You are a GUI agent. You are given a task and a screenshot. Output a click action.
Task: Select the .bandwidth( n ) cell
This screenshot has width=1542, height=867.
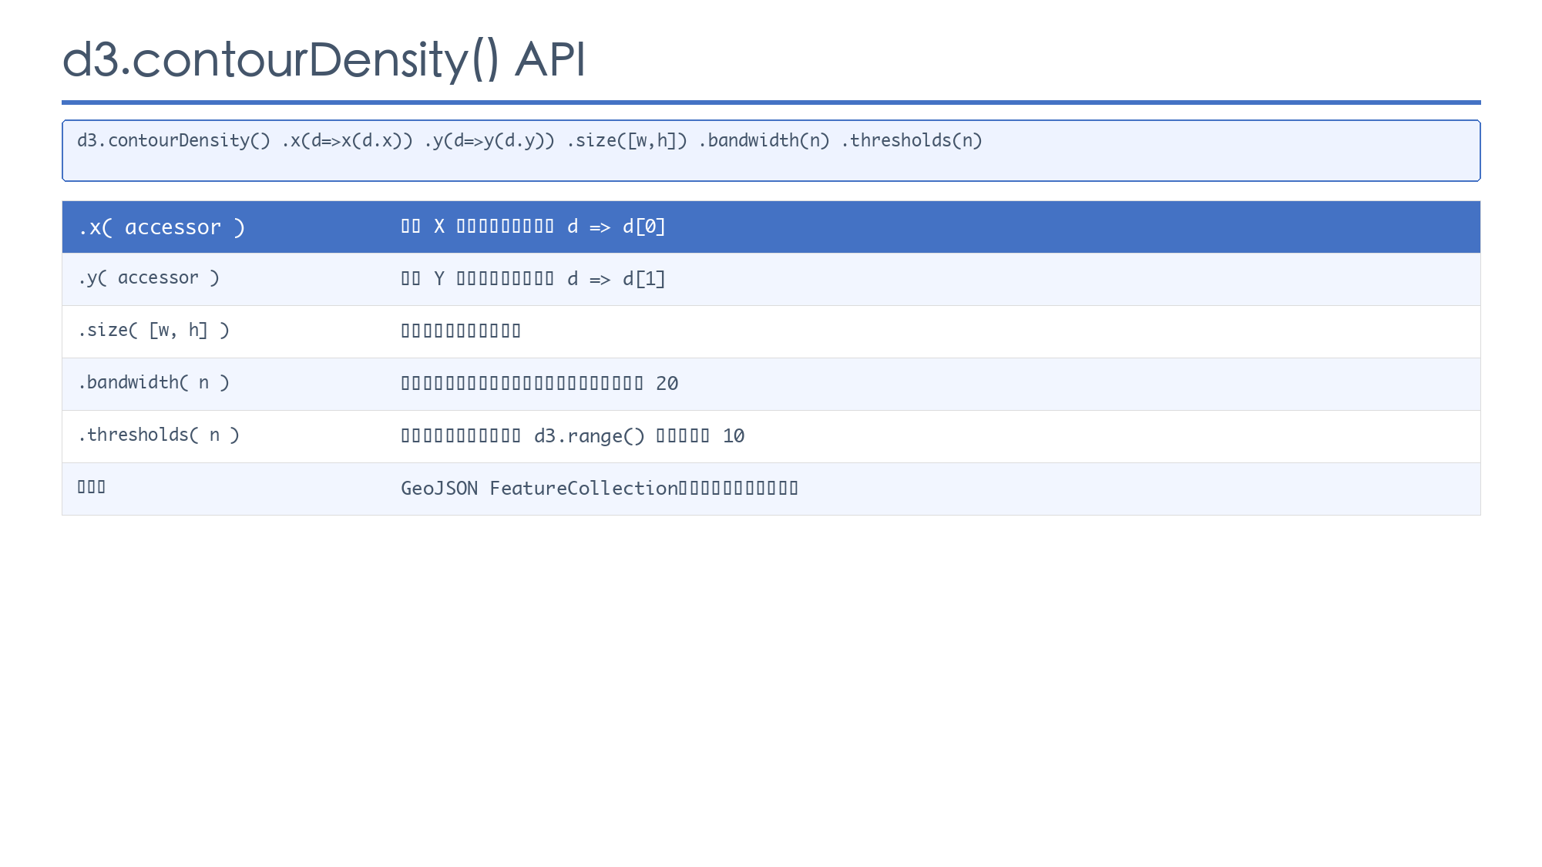(x=223, y=384)
